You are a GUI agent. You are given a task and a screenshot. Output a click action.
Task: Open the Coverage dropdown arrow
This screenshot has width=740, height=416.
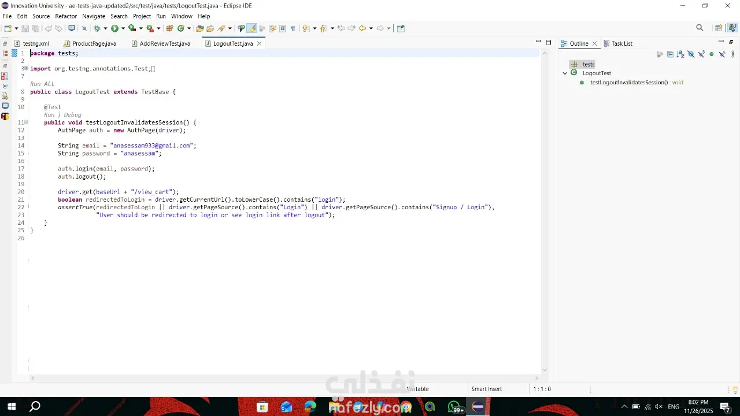click(140, 28)
